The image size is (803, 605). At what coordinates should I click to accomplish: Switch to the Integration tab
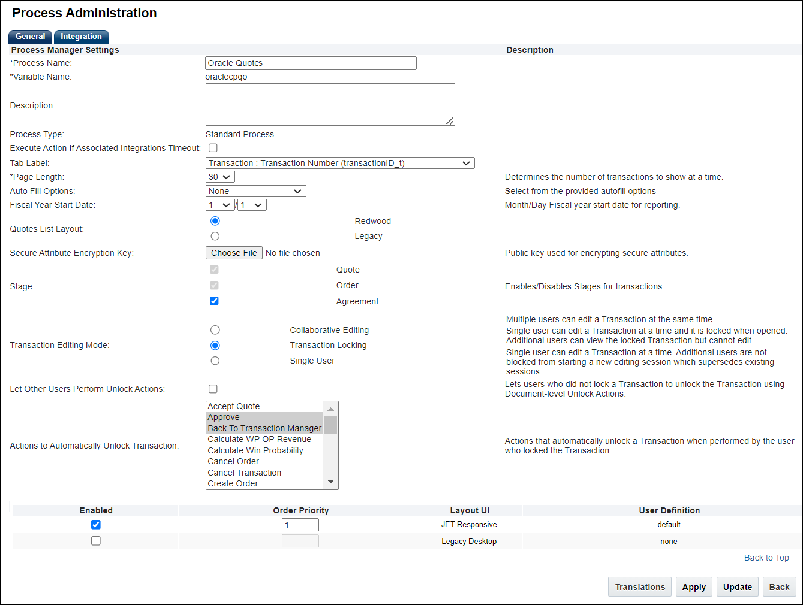click(x=81, y=37)
